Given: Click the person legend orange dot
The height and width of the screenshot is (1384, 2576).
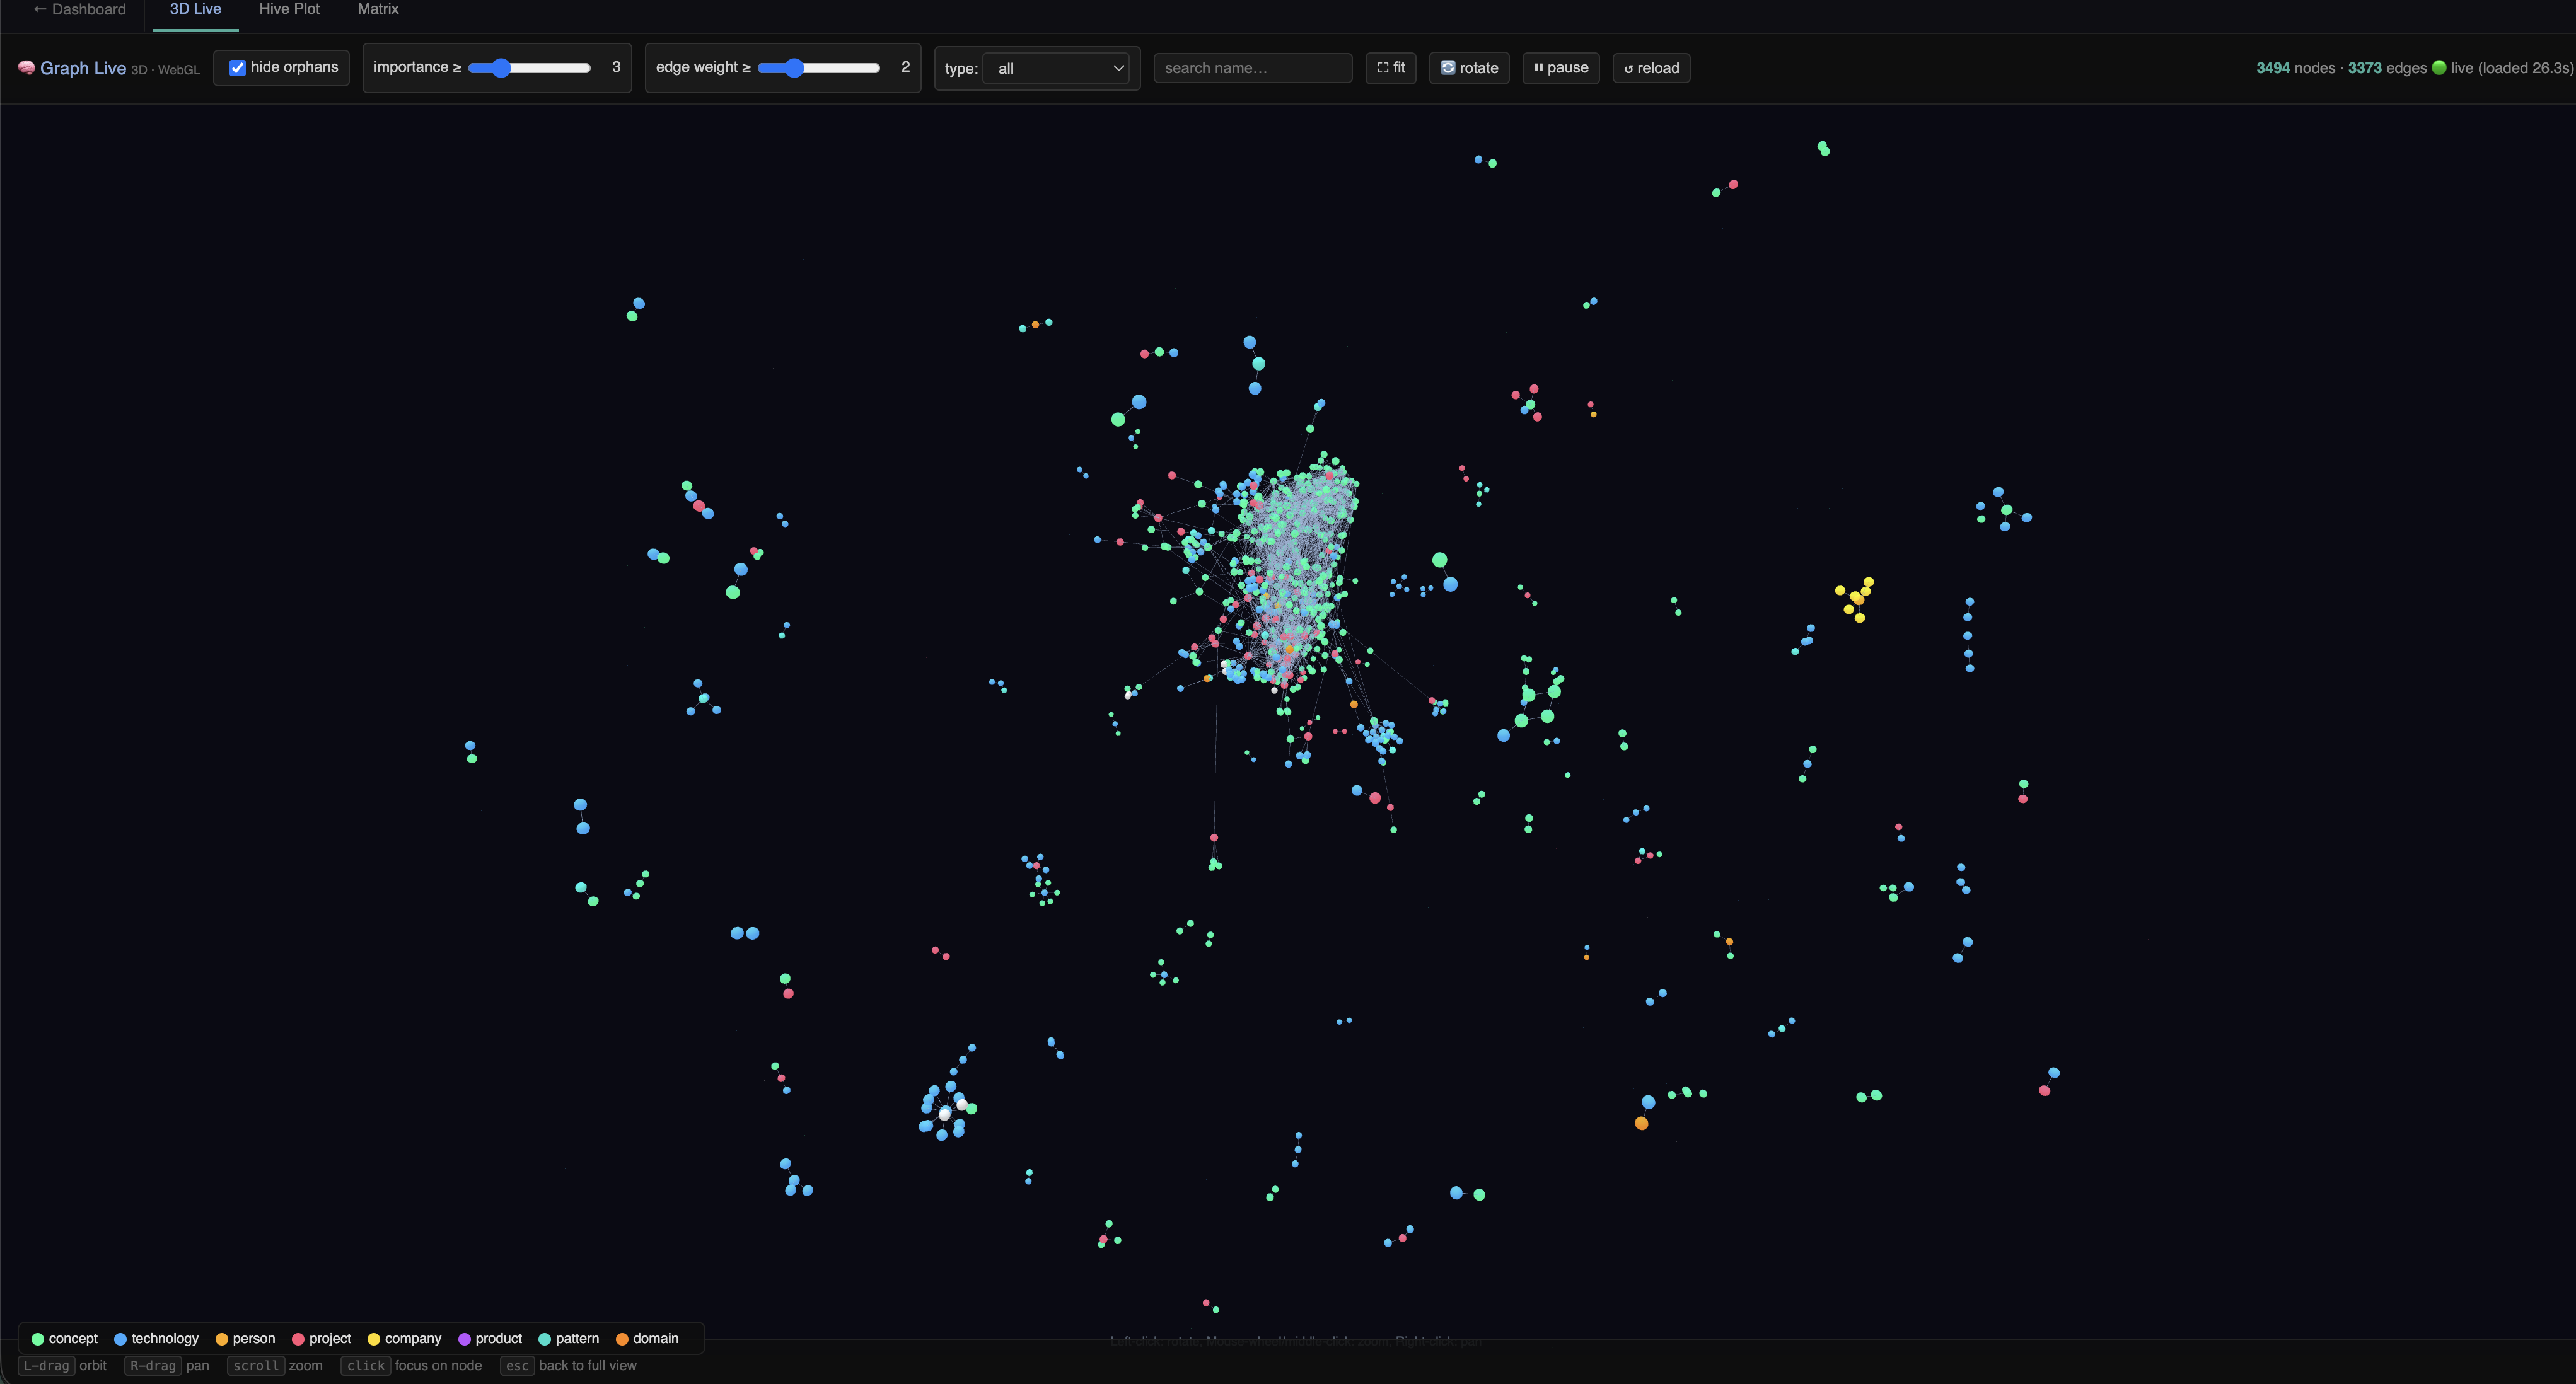Looking at the screenshot, I should point(222,1339).
